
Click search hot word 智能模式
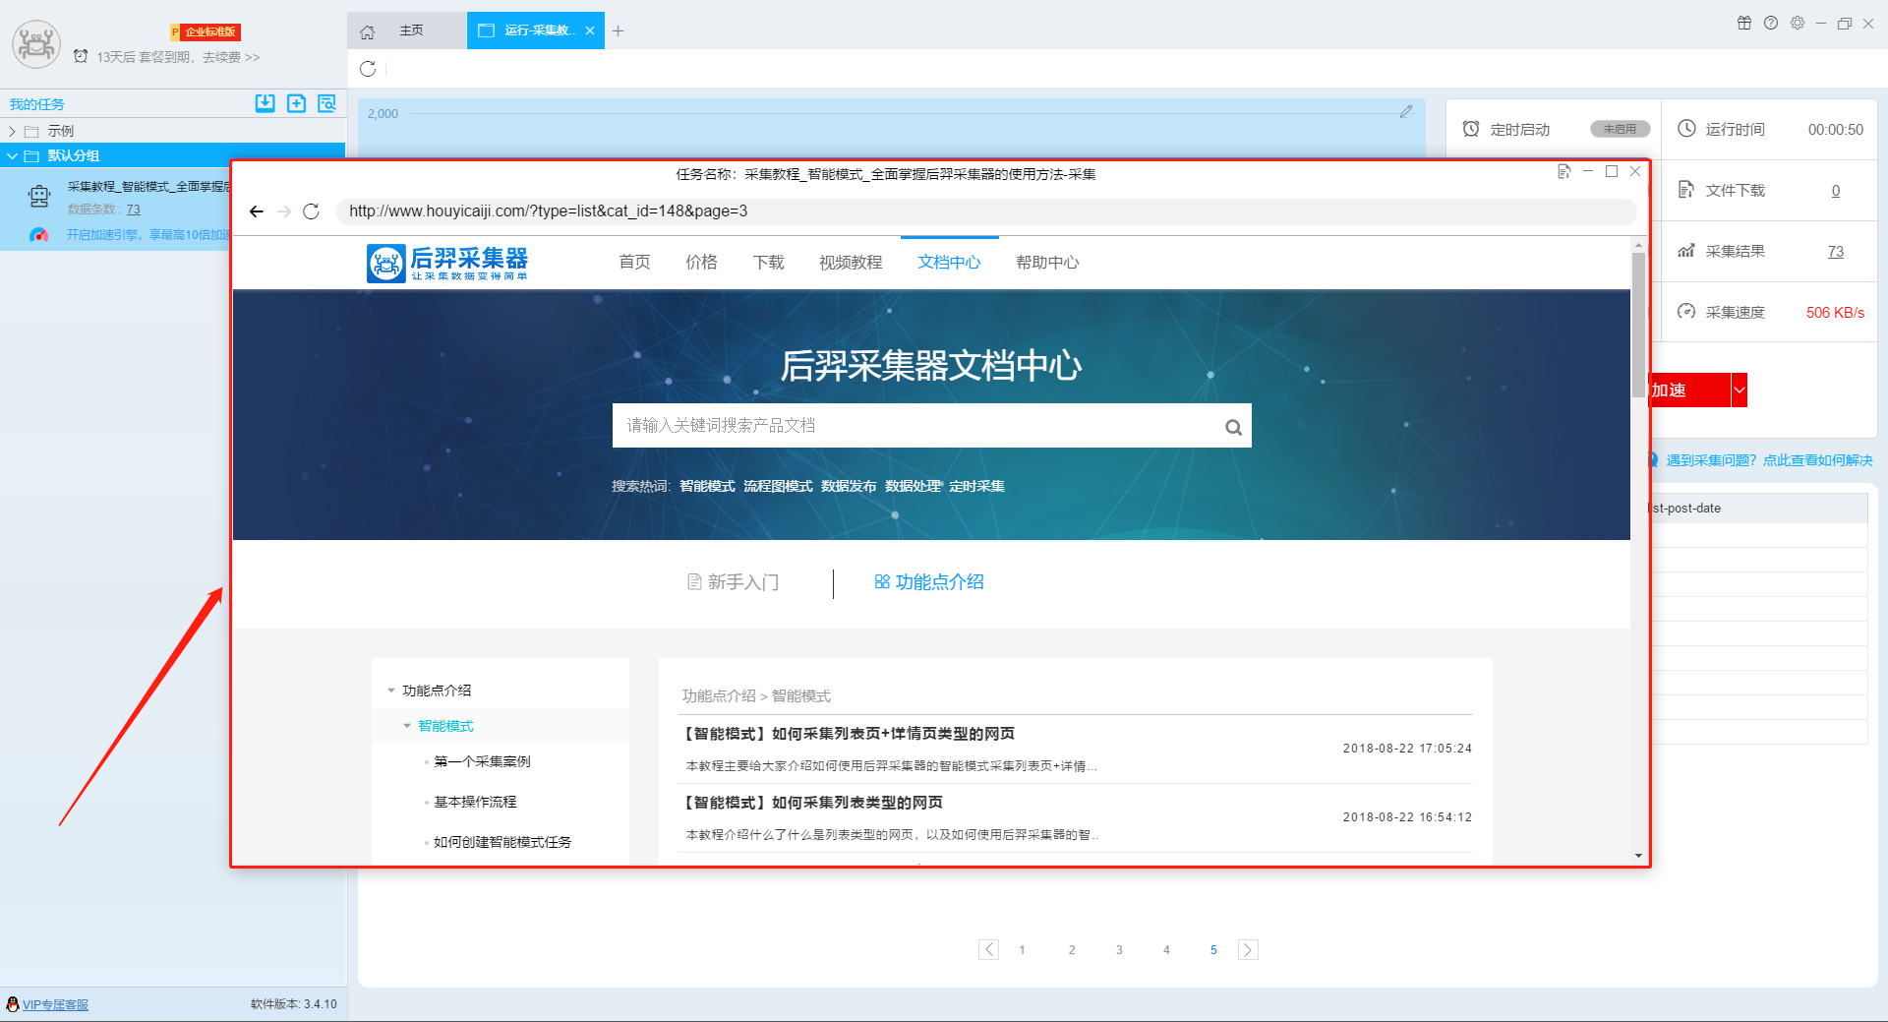pos(707,486)
